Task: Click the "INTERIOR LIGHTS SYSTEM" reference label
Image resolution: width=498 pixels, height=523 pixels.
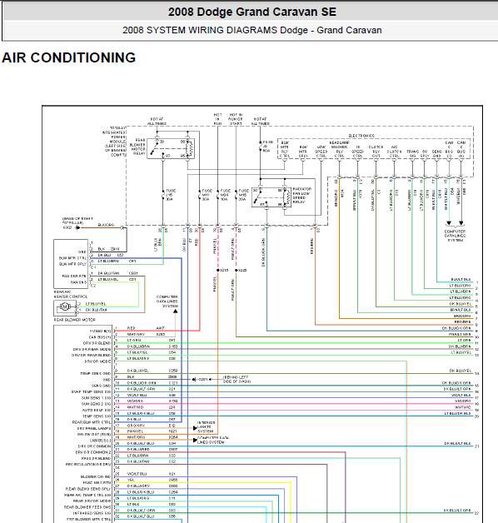Action: 206,427
